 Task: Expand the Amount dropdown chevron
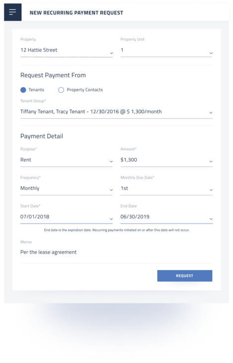(211, 161)
